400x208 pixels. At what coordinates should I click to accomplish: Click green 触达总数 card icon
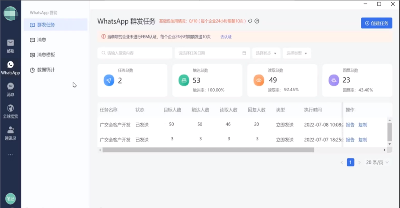pos(184,80)
